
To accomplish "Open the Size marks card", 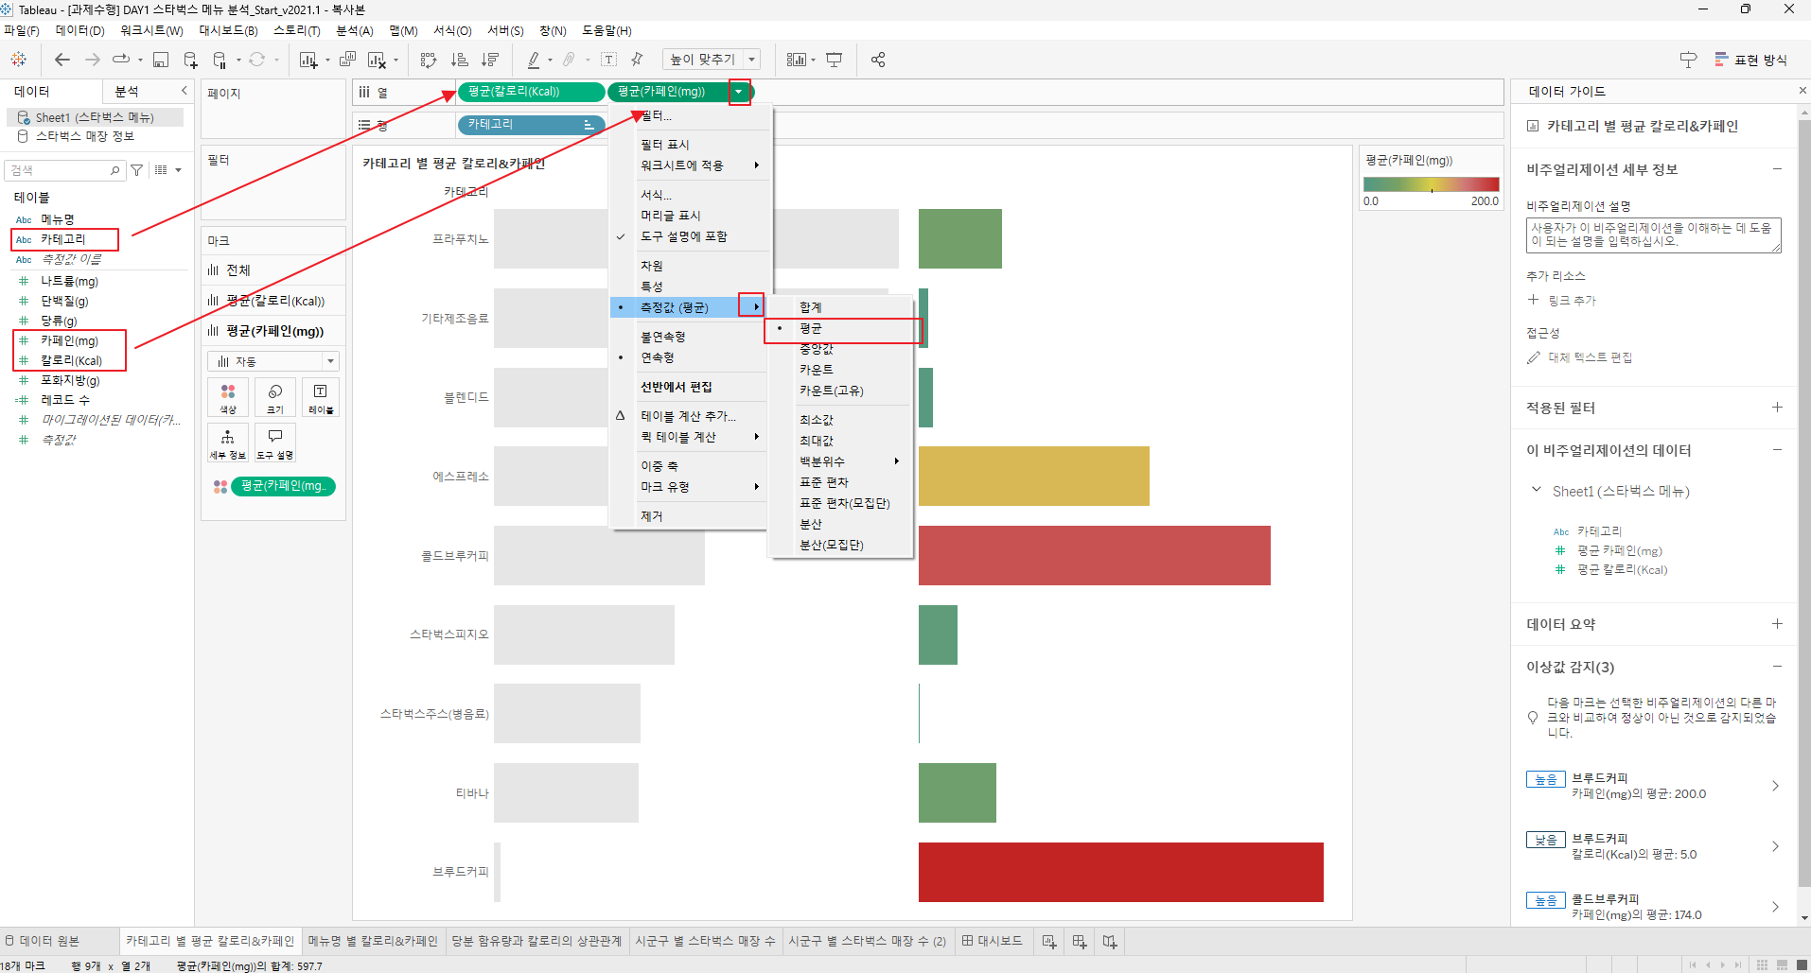I will click(x=275, y=397).
